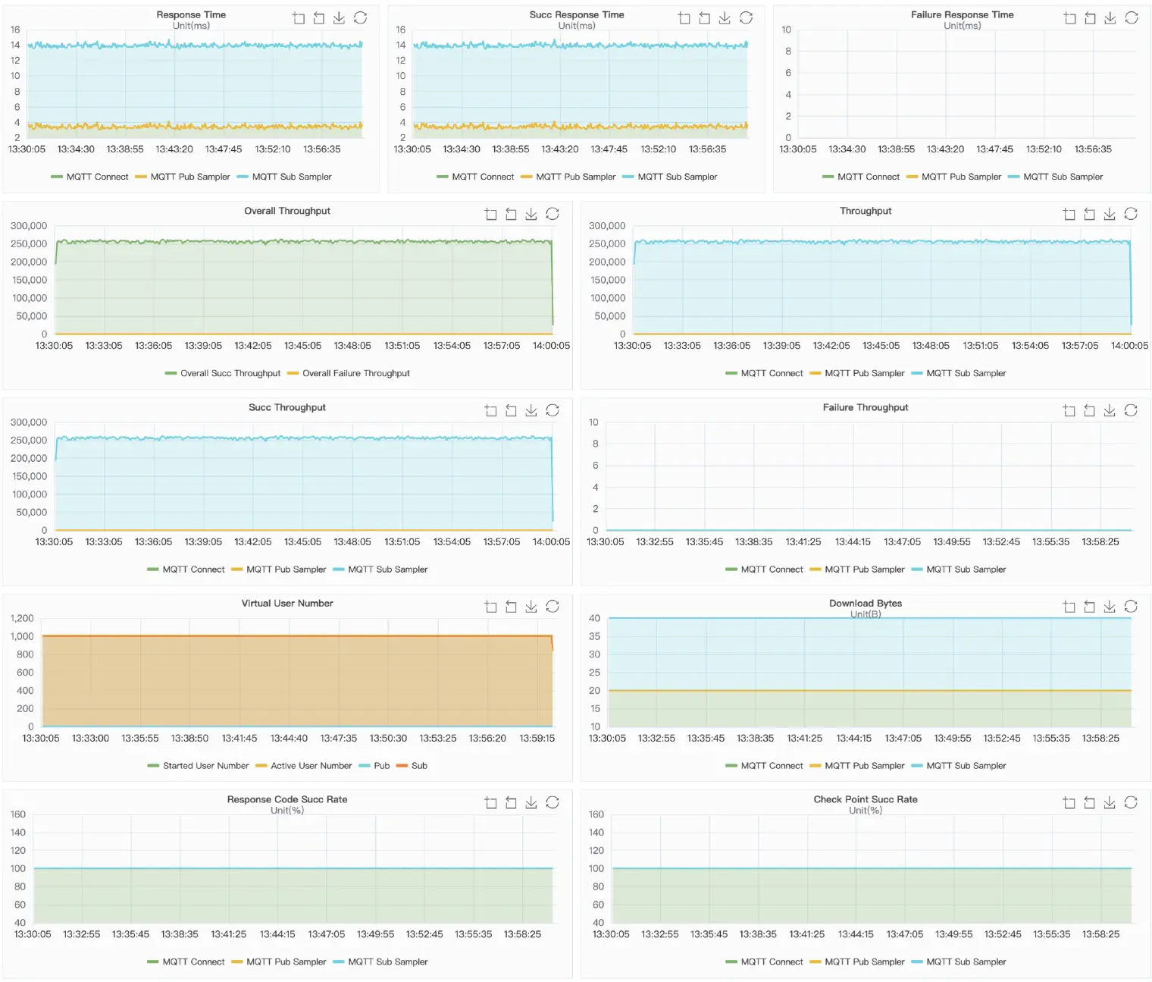The image size is (1152, 982).
Task: Save Check Point Succ Rate chart image
Action: click(1110, 802)
